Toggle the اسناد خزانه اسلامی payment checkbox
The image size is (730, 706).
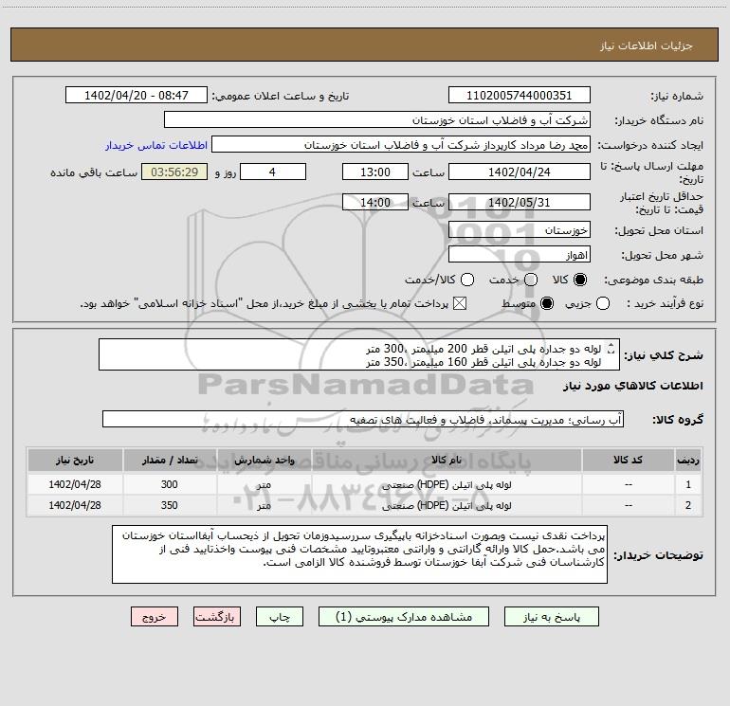460,303
